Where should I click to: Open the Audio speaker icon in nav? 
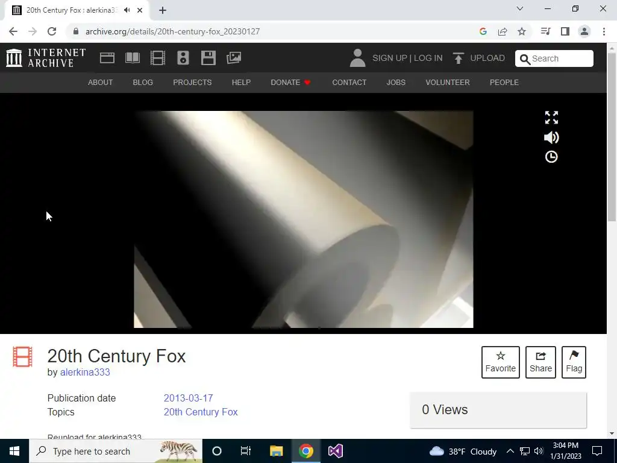[x=183, y=58]
